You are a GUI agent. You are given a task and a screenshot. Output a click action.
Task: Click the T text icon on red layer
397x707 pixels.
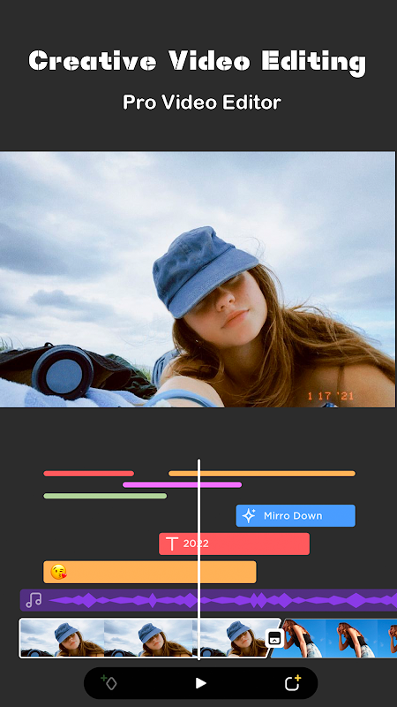pyautogui.click(x=171, y=544)
